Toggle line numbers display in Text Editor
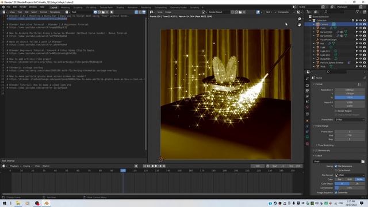This screenshot has width=368, height=207. pyautogui.click(x=136, y=12)
